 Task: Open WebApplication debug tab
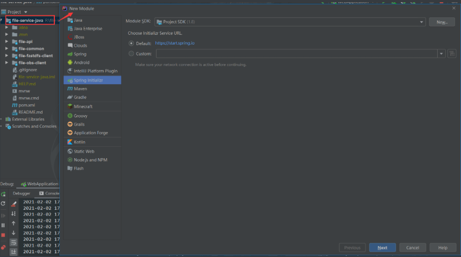tap(39, 184)
